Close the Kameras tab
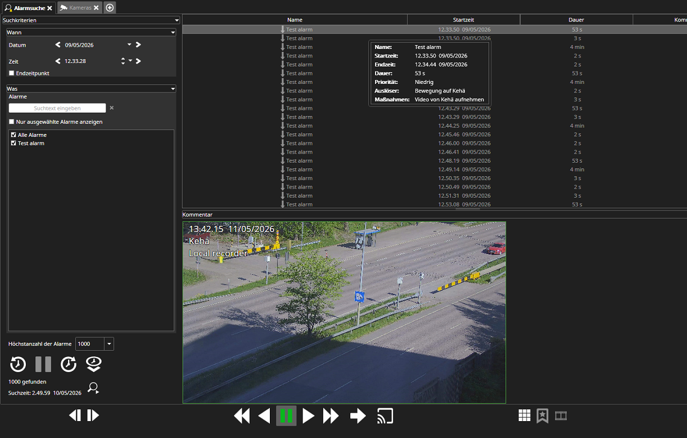The height and width of the screenshot is (438, 687). click(96, 8)
